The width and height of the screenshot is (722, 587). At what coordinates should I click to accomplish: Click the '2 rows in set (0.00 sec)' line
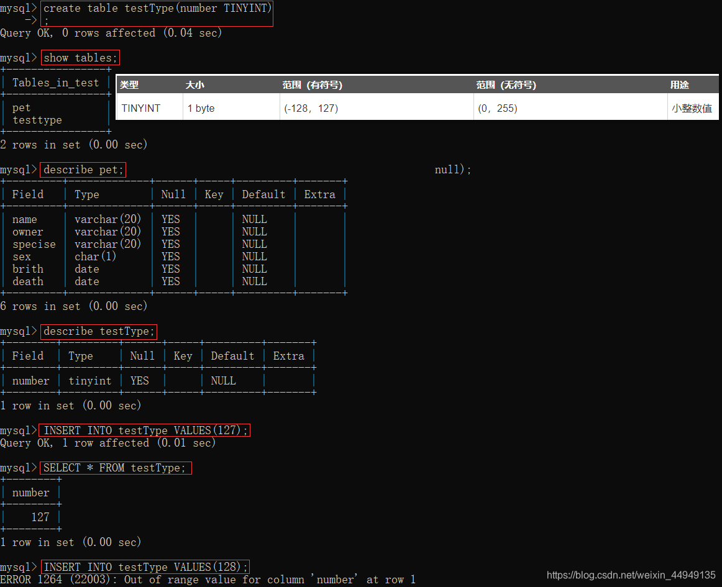point(74,145)
